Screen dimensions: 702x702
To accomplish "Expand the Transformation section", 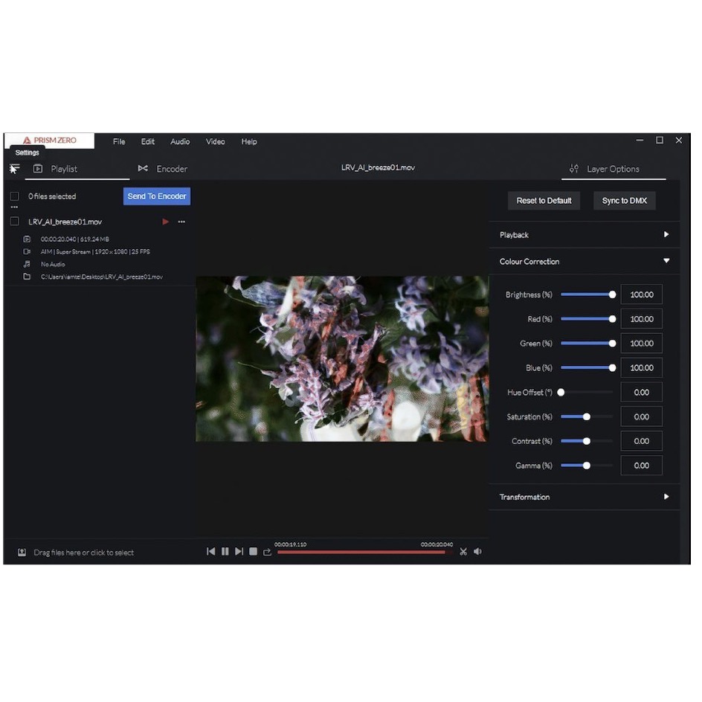I will [x=585, y=497].
